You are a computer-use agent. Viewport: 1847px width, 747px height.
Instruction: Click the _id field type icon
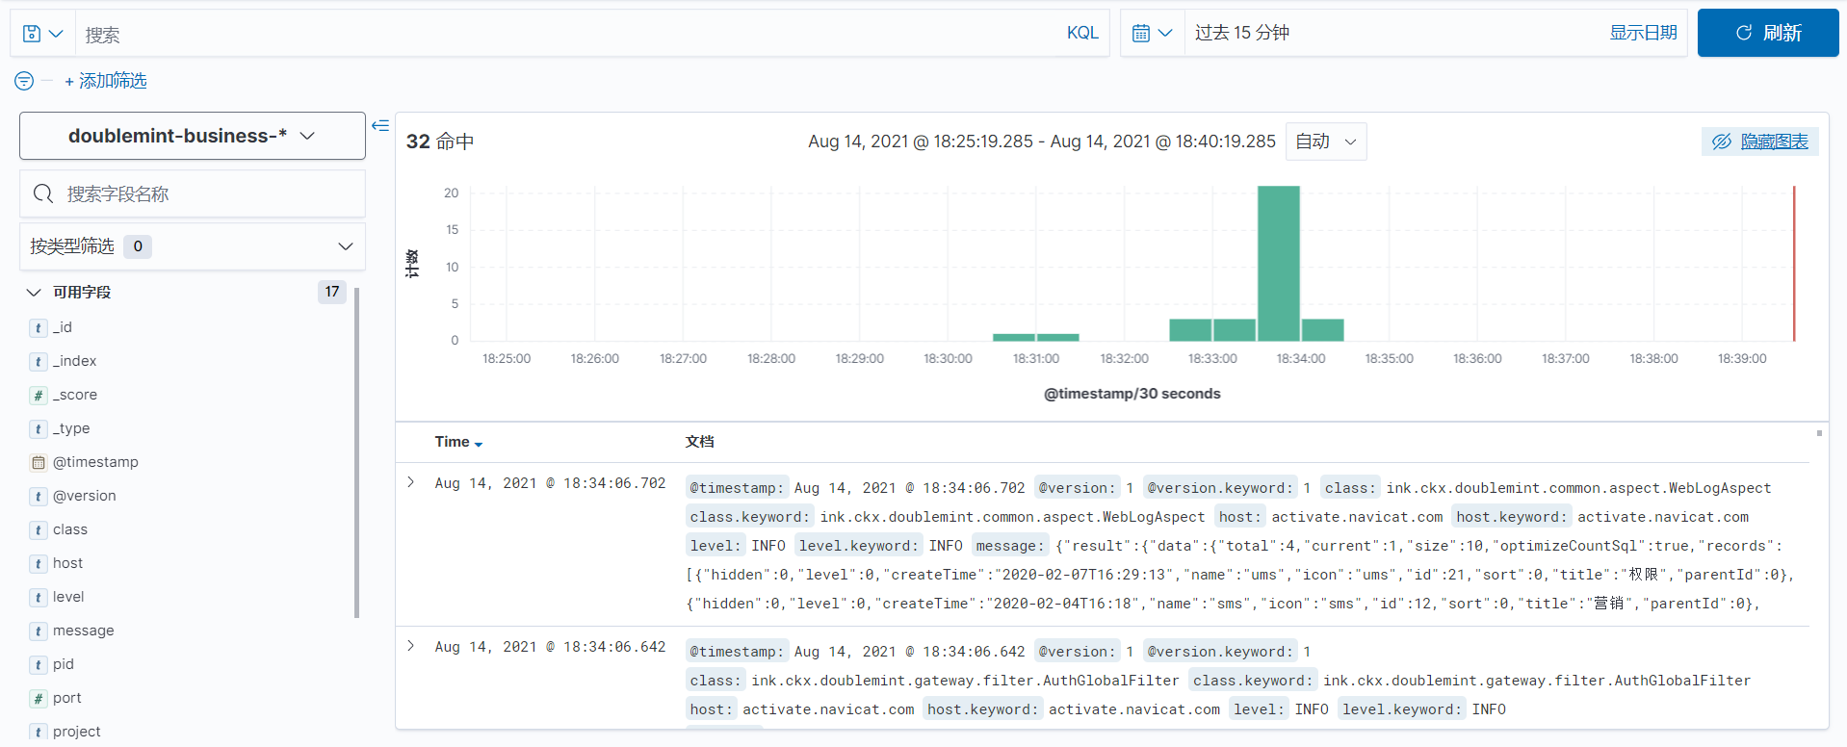coord(39,328)
